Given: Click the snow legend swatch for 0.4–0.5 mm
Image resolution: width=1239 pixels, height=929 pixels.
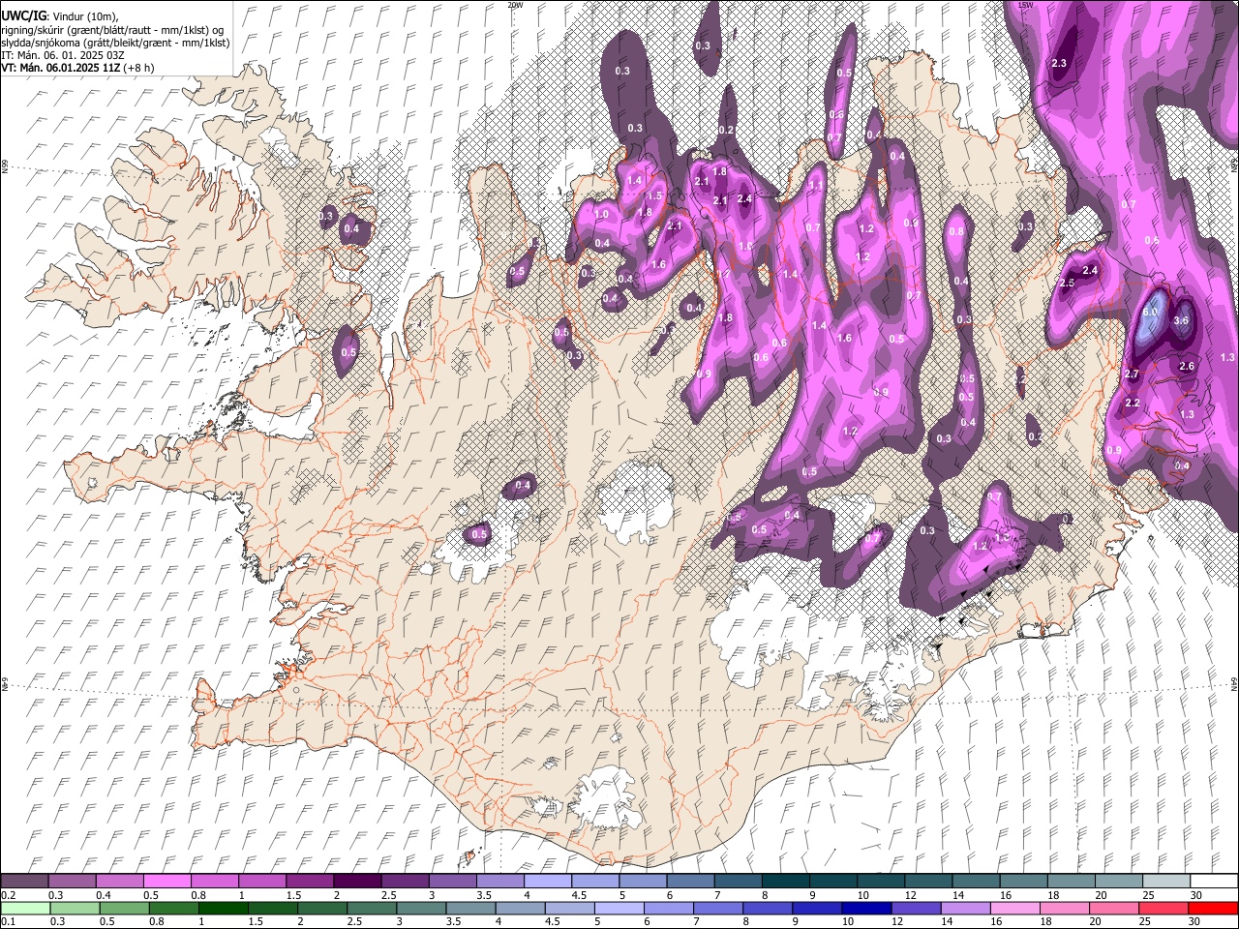Looking at the screenshot, I should point(119,881).
